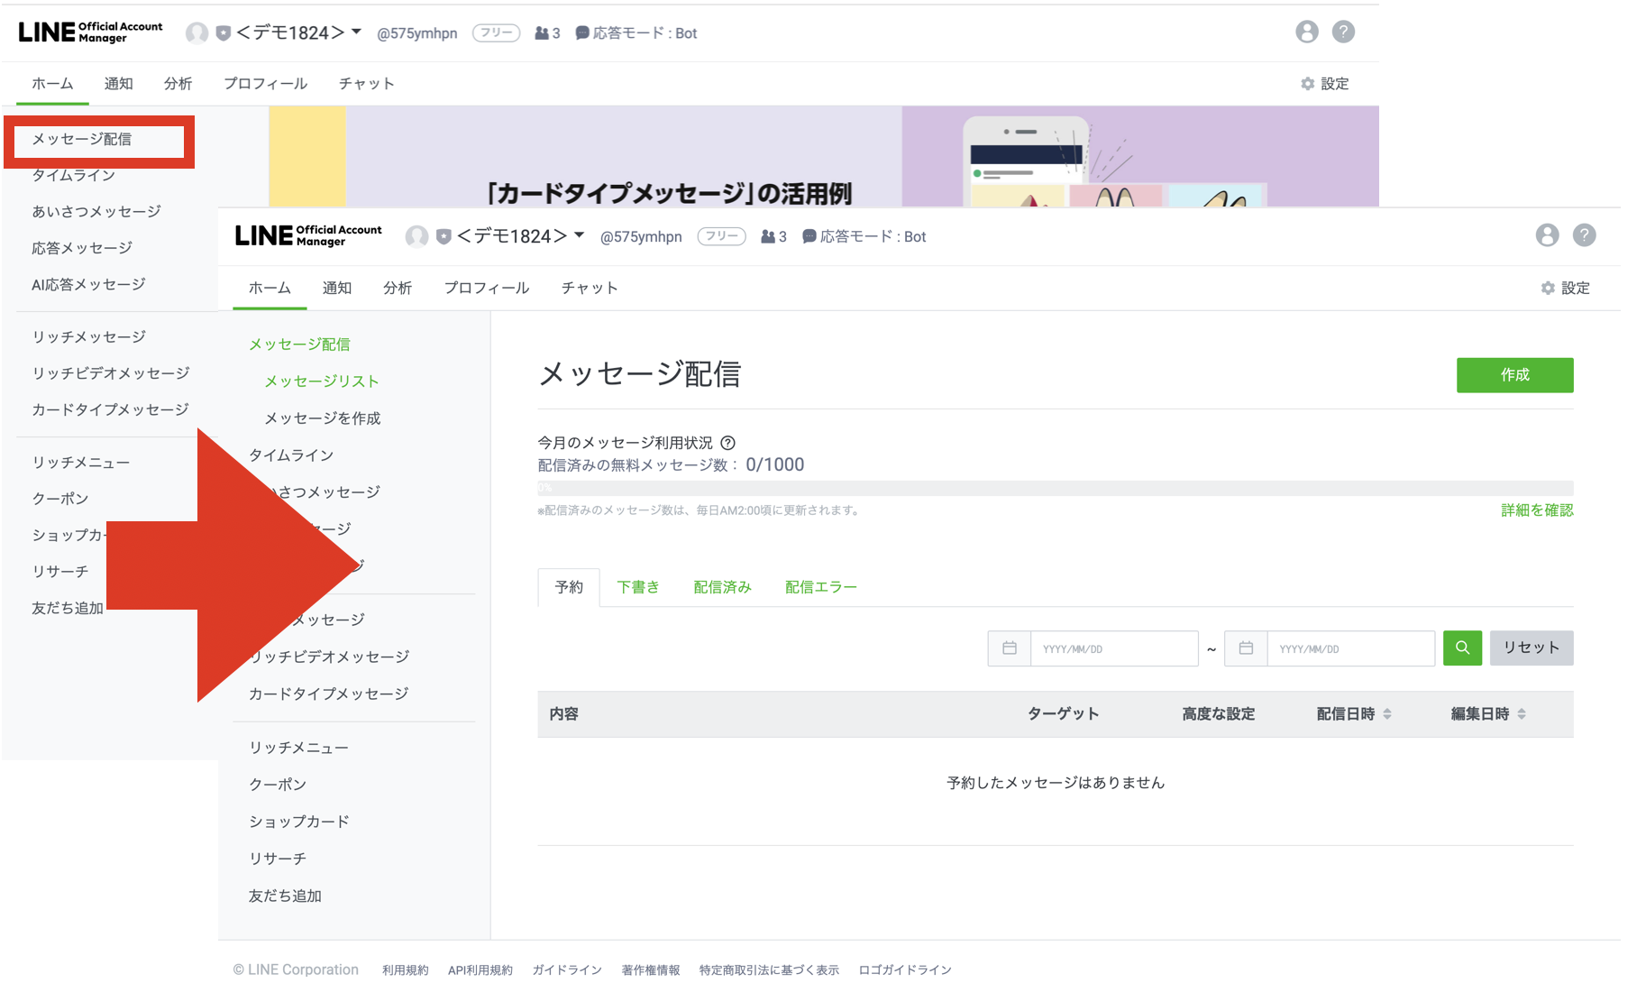Open the end date calendar icon
The image size is (1646, 983).
click(x=1246, y=648)
